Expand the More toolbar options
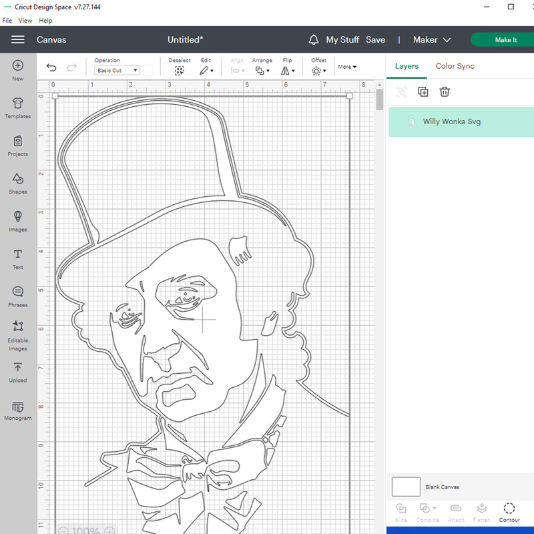This screenshot has width=534, height=534. click(x=347, y=67)
